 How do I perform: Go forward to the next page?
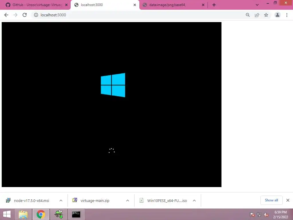(15, 15)
